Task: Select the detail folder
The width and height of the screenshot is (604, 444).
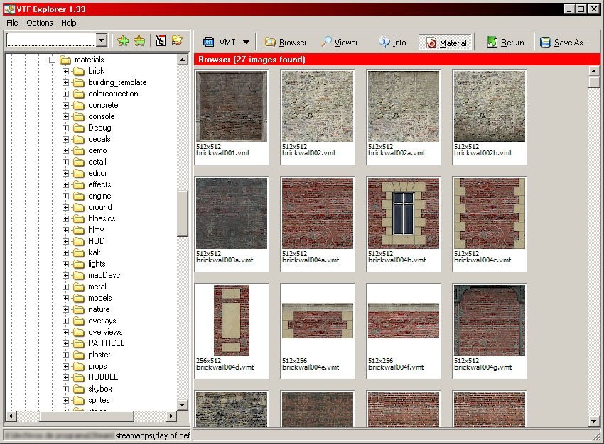Action: pos(97,162)
